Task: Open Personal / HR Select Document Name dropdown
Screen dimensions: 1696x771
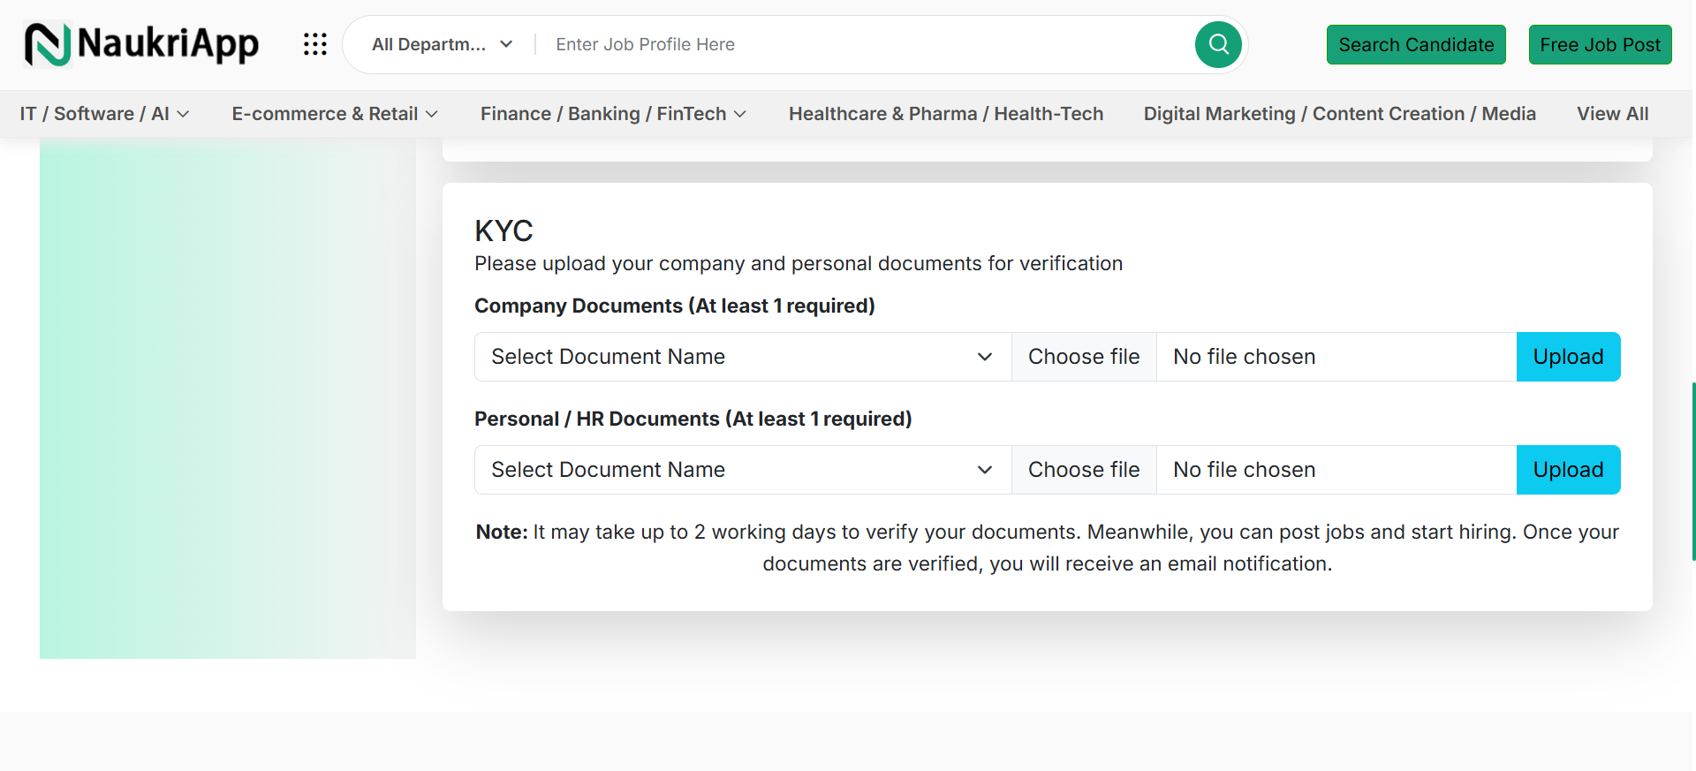Action: coord(742,470)
